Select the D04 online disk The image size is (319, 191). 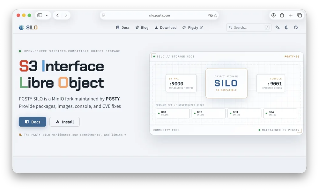click(280, 113)
